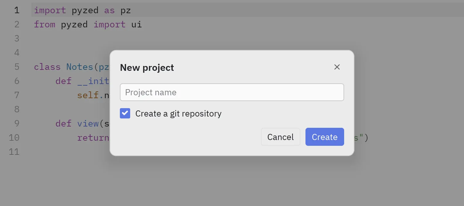The height and width of the screenshot is (206, 464).
Task: Click line number 8 in the gutter
Action: tap(17, 109)
